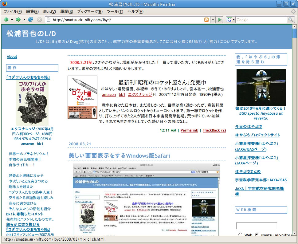The width and height of the screenshot is (298, 244).
Task: Open the ブックマーク(B) menu
Action: pyautogui.click(x=90, y=11)
